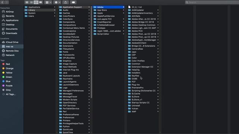Select the mac os disk in sidebar

click(x=12, y=47)
